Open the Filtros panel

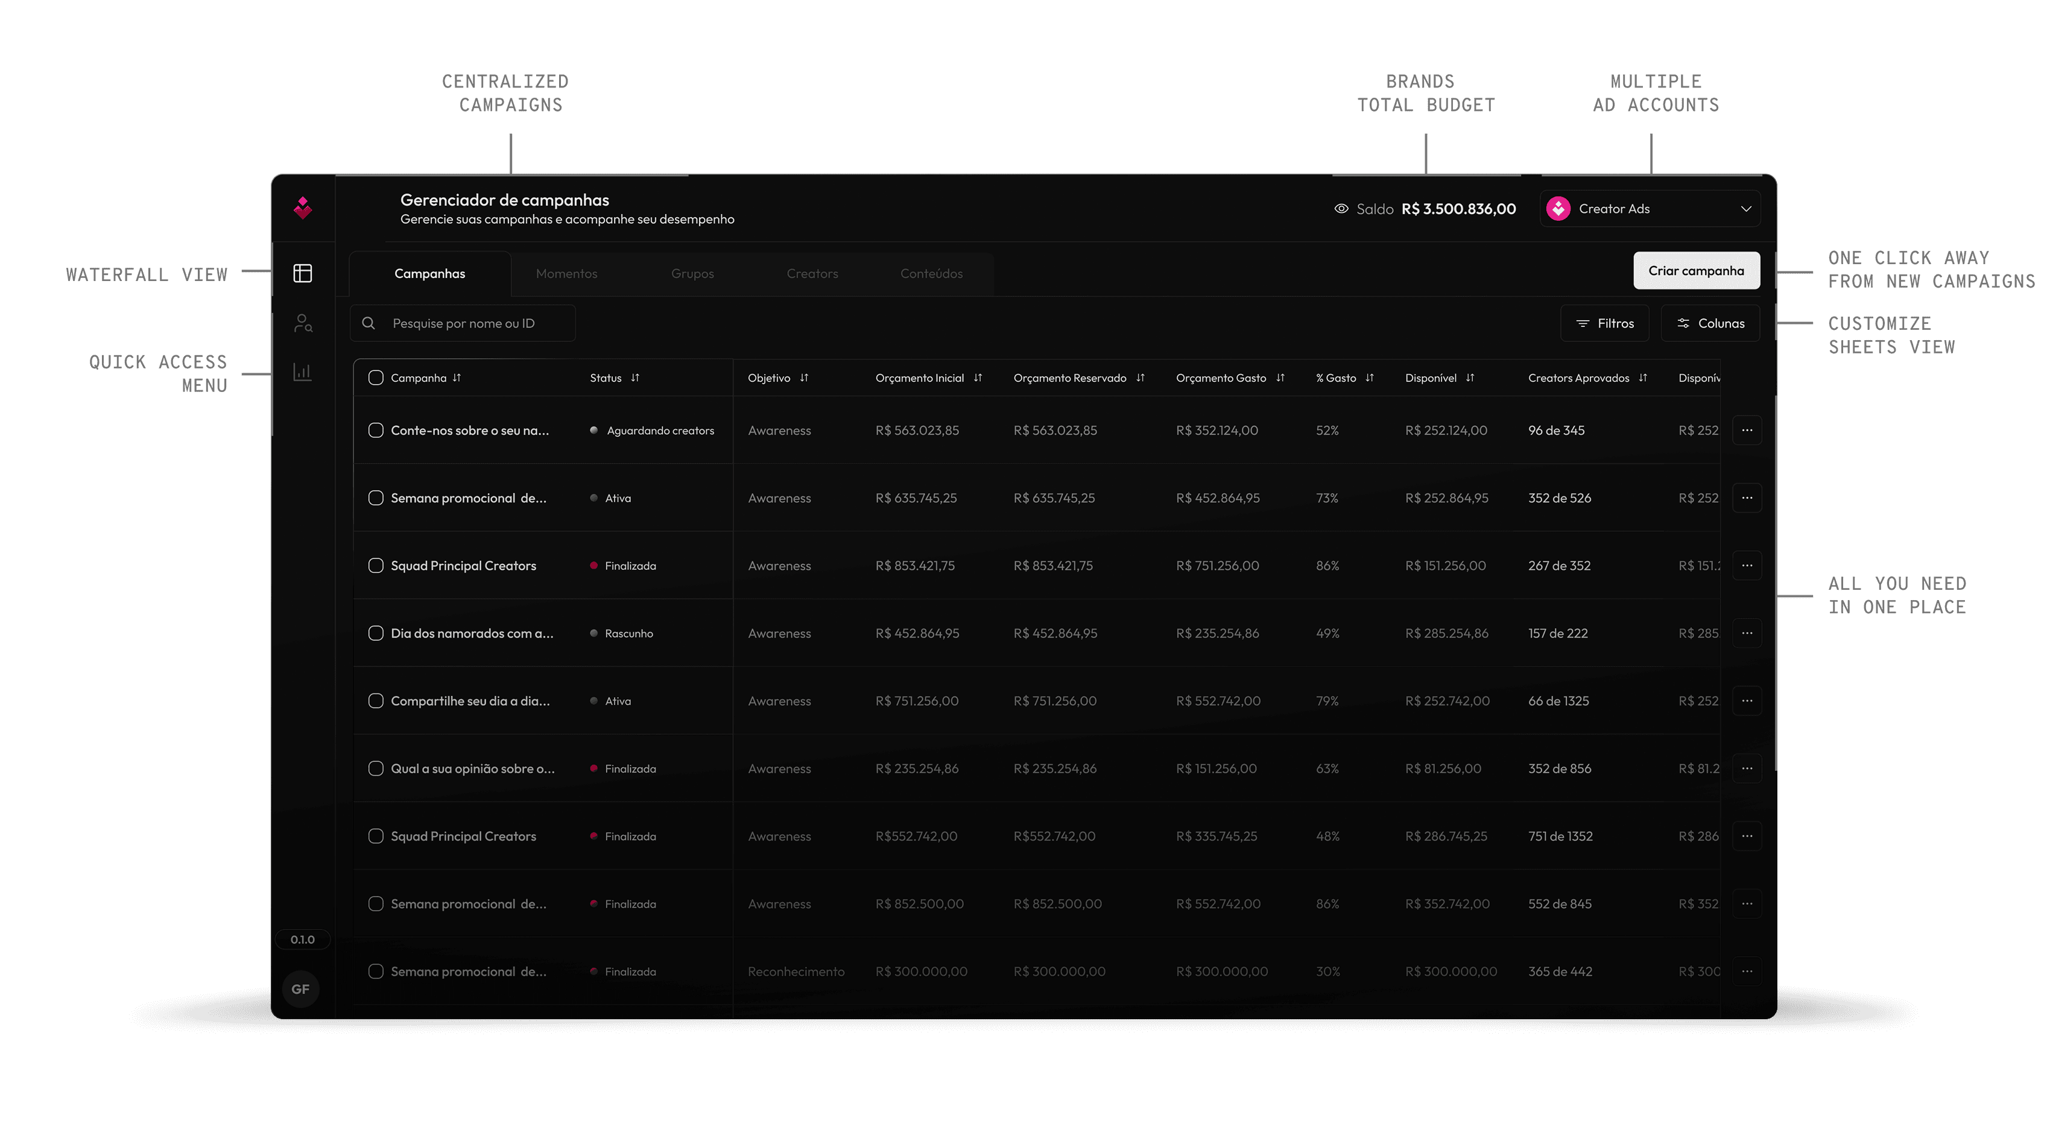click(1604, 323)
